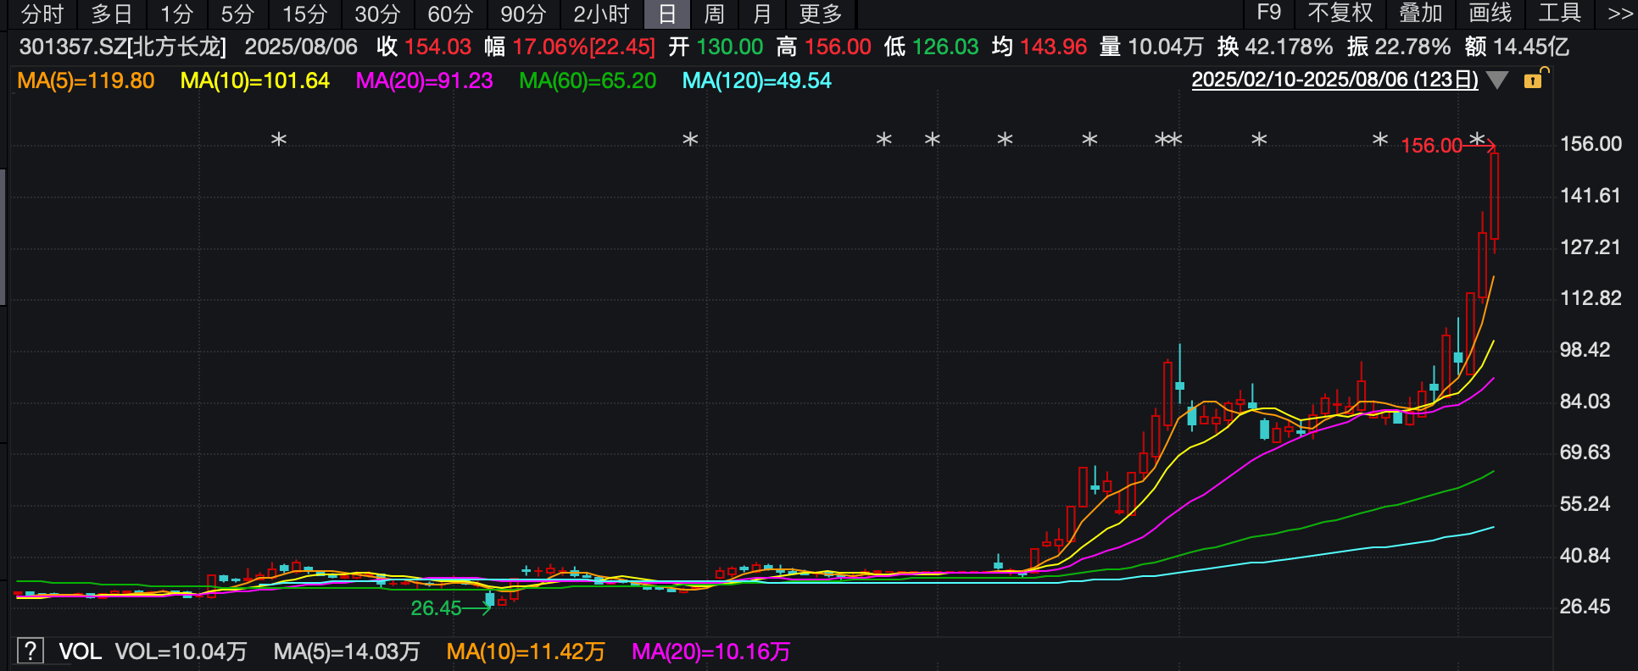1638x671 pixels.
Task: Click the 84.03 price axis label
Action: tap(1585, 402)
